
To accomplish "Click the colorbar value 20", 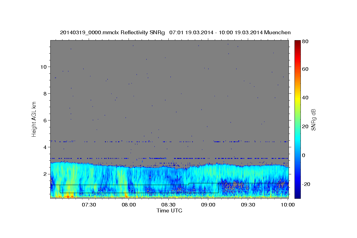I will (305, 126).
